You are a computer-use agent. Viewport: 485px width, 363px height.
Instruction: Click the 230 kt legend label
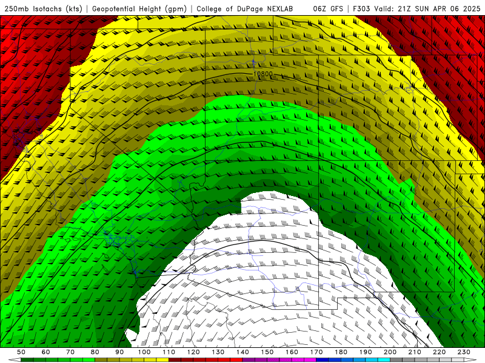(464, 352)
